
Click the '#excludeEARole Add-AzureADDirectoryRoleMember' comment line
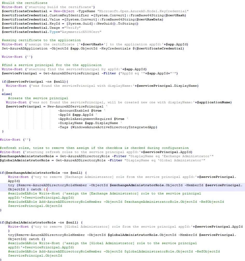pyautogui.click(x=116, y=204)
